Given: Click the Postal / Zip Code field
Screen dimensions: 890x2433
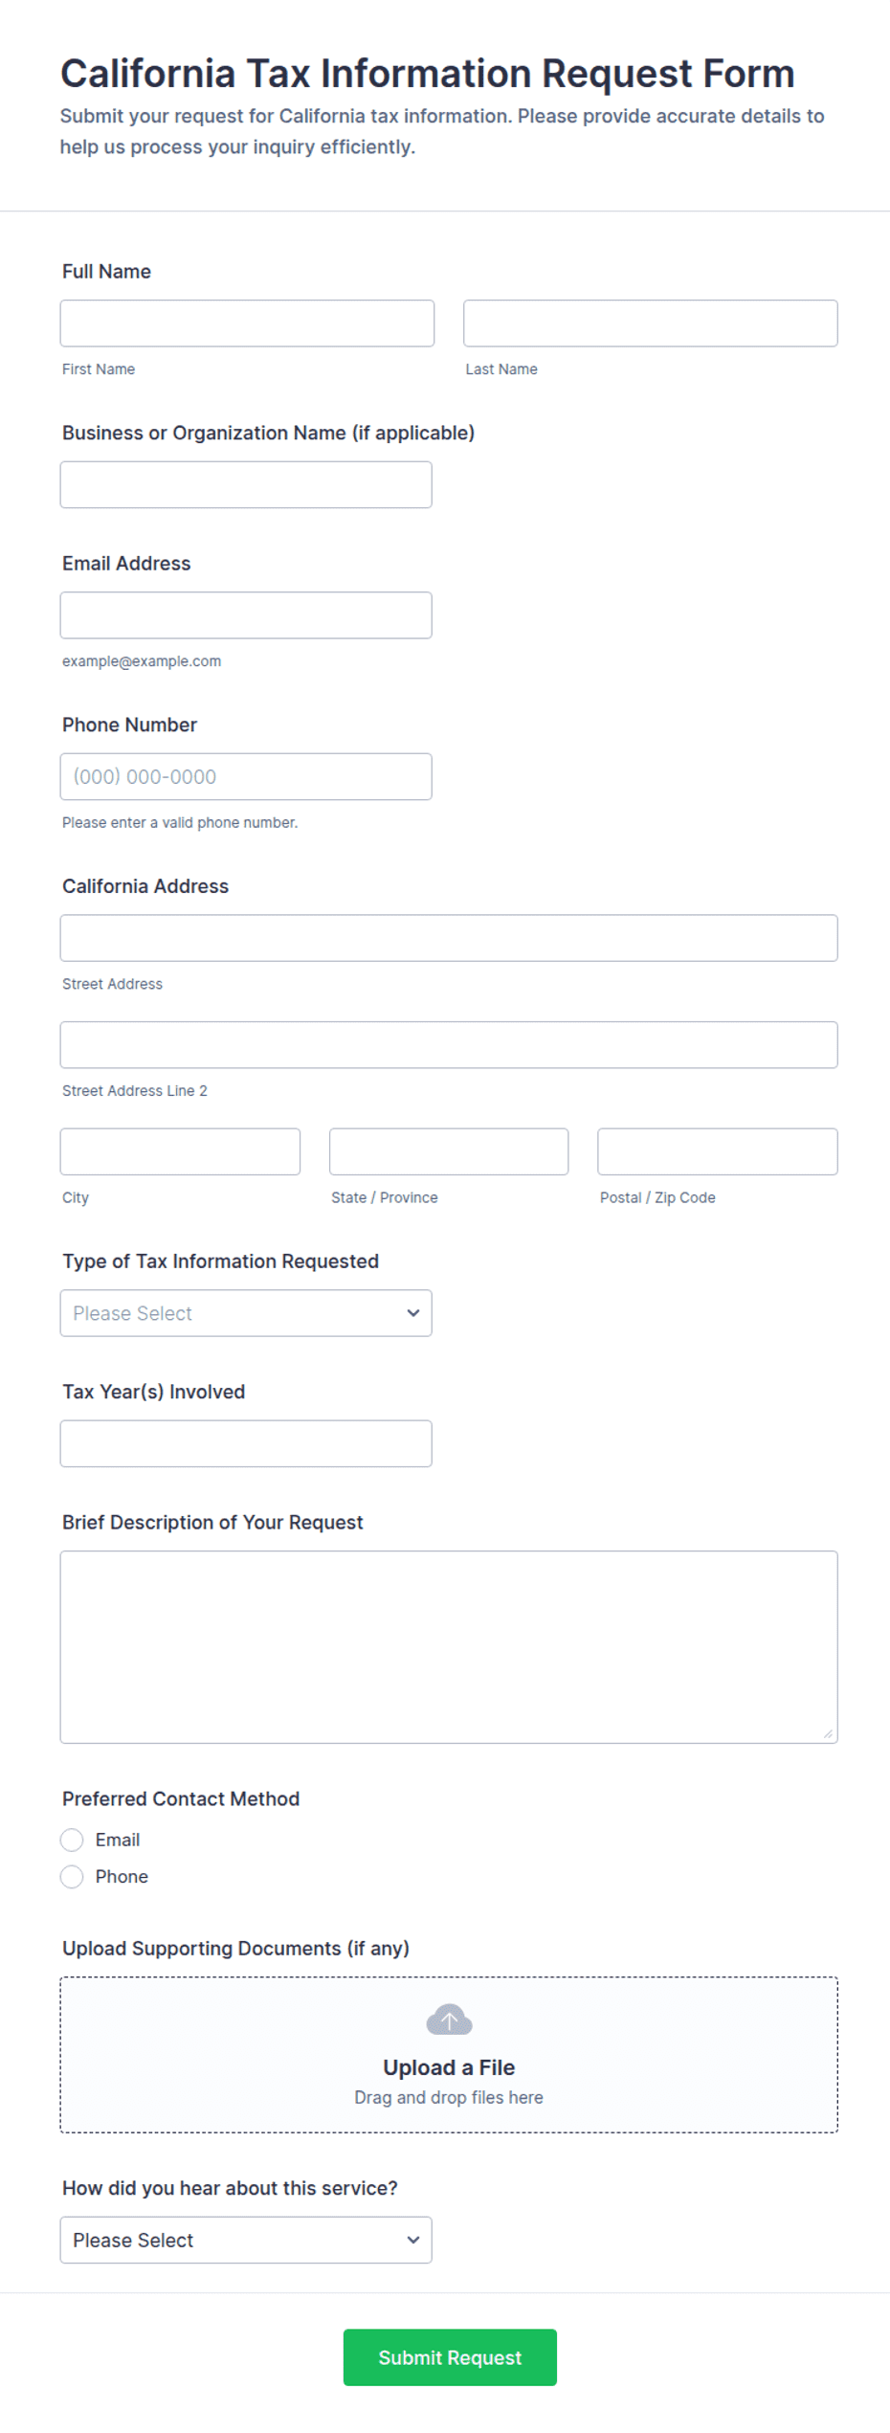Looking at the screenshot, I should pos(718,1151).
